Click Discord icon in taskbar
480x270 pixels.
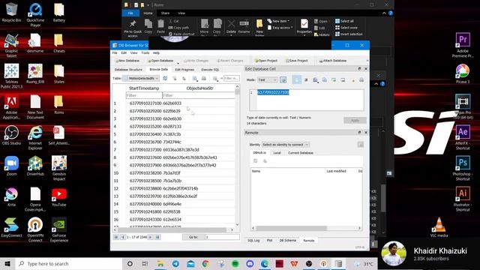point(250,263)
